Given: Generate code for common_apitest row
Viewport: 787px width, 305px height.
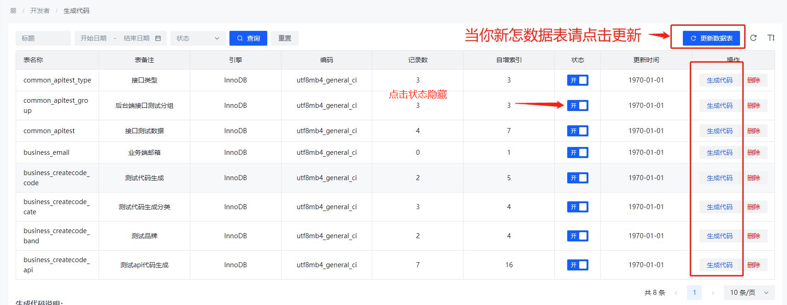Looking at the screenshot, I should (720, 131).
